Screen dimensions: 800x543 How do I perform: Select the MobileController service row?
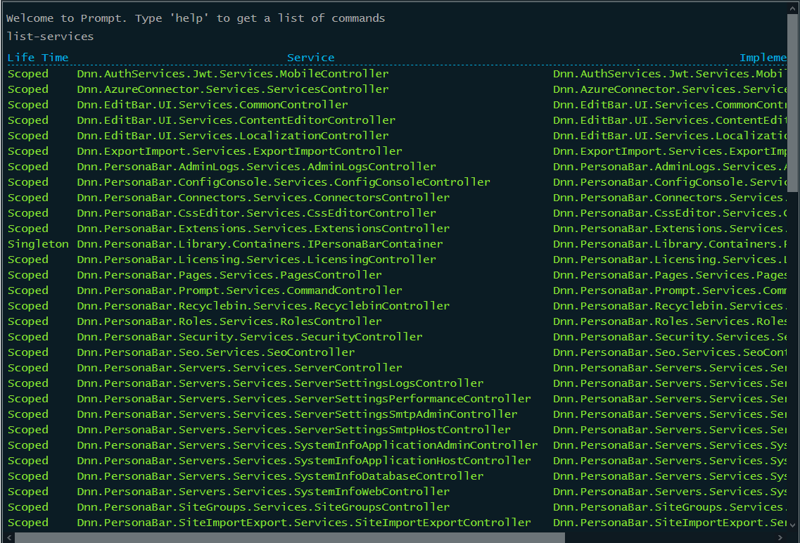pyautogui.click(x=232, y=73)
